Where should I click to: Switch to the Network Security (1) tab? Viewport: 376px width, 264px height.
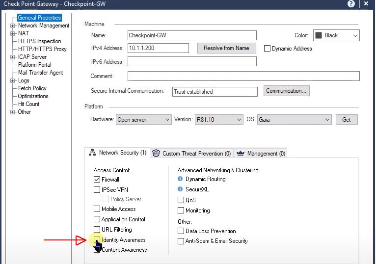[x=117, y=153]
